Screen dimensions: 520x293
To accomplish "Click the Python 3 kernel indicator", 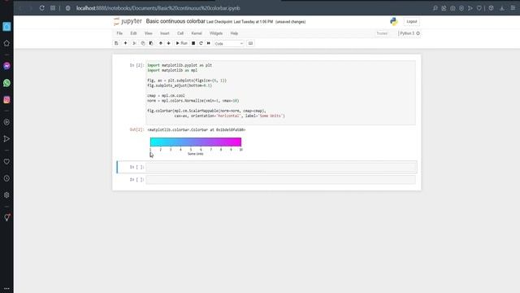I will point(409,33).
